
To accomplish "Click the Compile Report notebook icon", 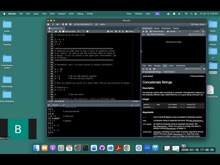I will coord(87,31).
